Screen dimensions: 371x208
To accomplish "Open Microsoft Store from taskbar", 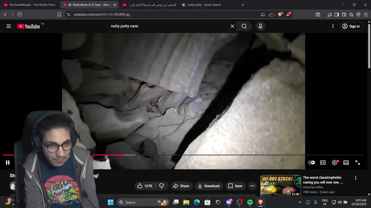I will point(208,202).
